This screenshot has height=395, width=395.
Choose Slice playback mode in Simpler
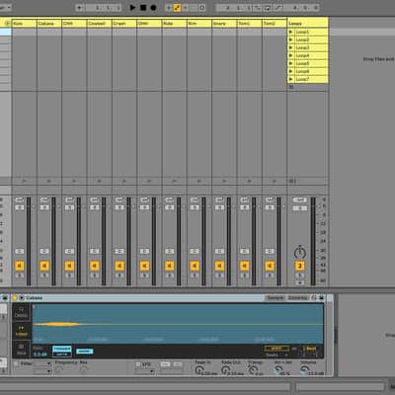(x=22, y=350)
